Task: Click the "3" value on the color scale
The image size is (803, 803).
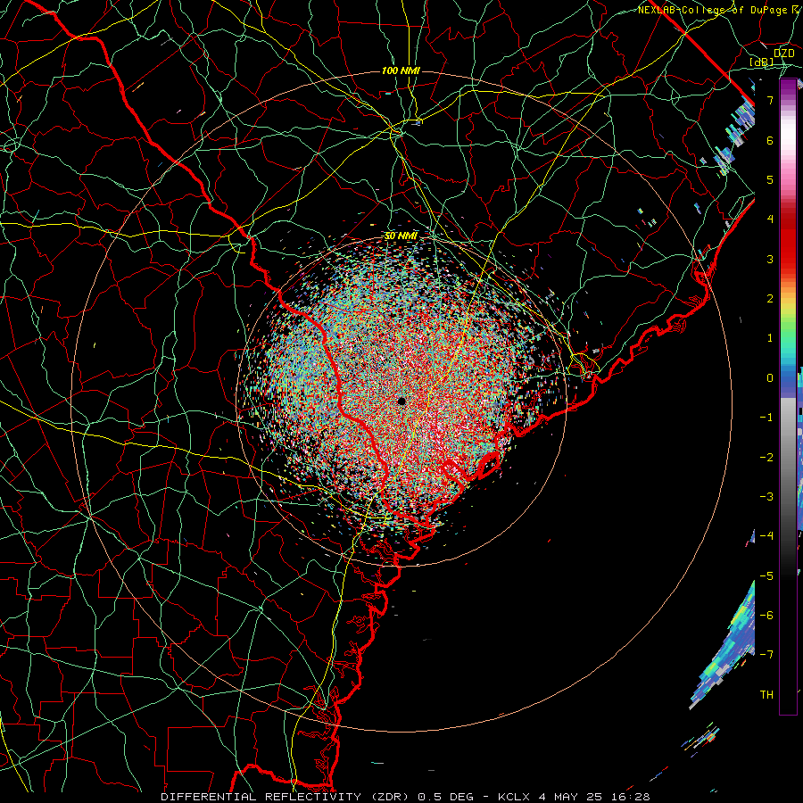Action: click(x=770, y=259)
